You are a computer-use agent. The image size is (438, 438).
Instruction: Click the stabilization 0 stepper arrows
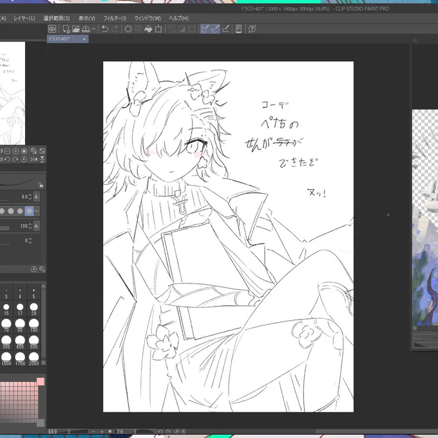tap(30, 241)
